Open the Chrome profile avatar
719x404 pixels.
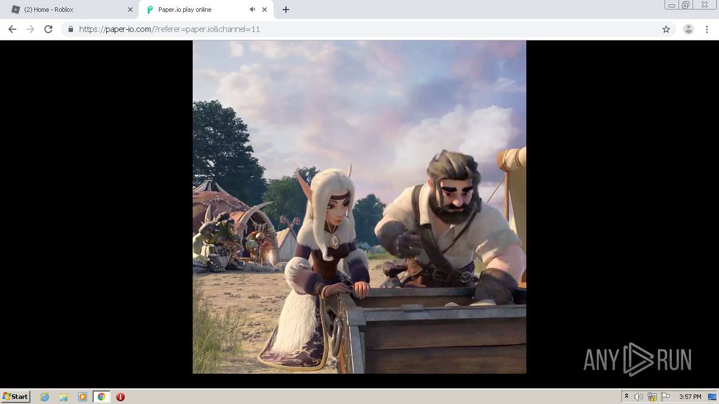coord(689,29)
